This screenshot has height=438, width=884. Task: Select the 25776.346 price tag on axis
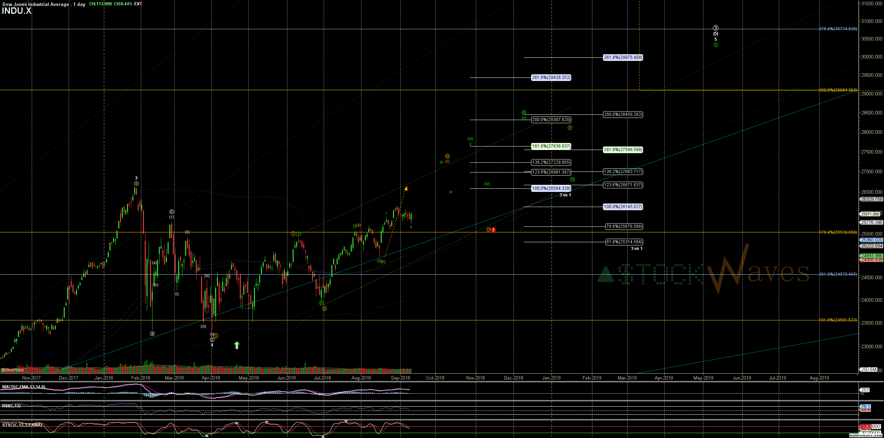(871, 222)
